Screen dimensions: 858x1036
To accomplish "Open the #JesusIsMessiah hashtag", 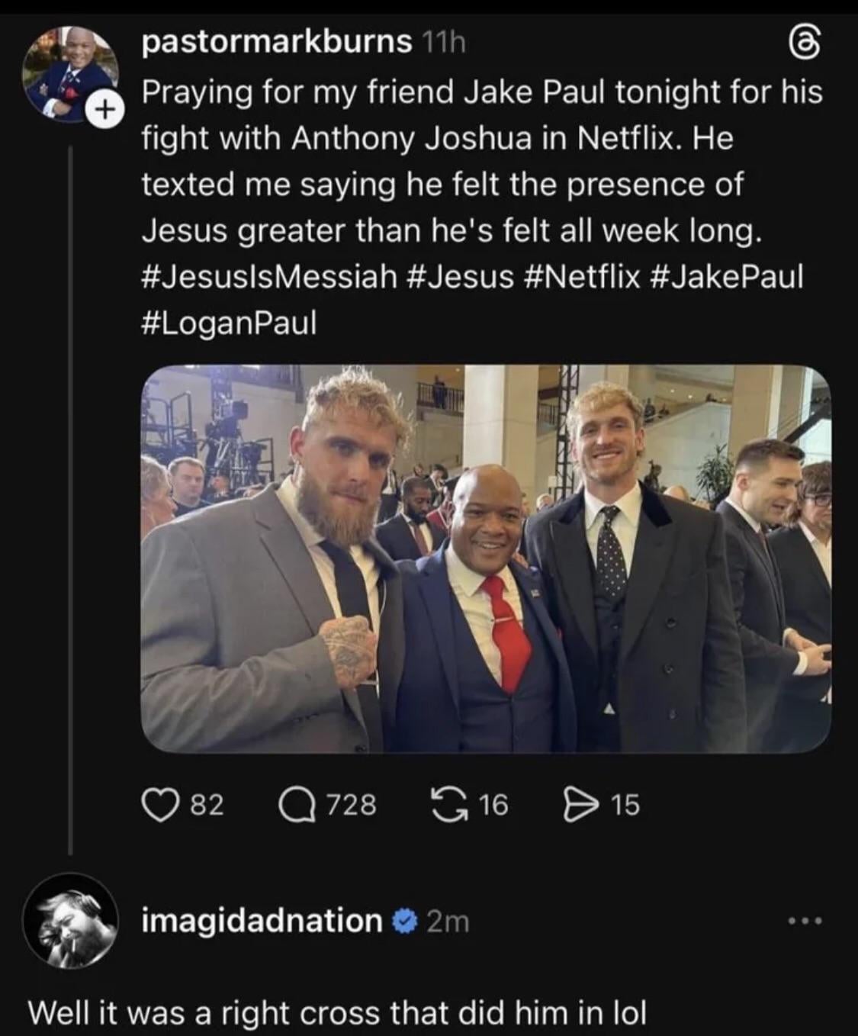I will pyautogui.click(x=269, y=276).
